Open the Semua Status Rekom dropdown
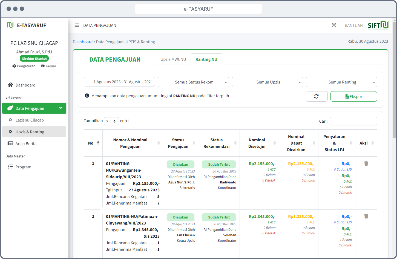Image resolution: width=397 pixels, height=259 pixels. point(193,82)
